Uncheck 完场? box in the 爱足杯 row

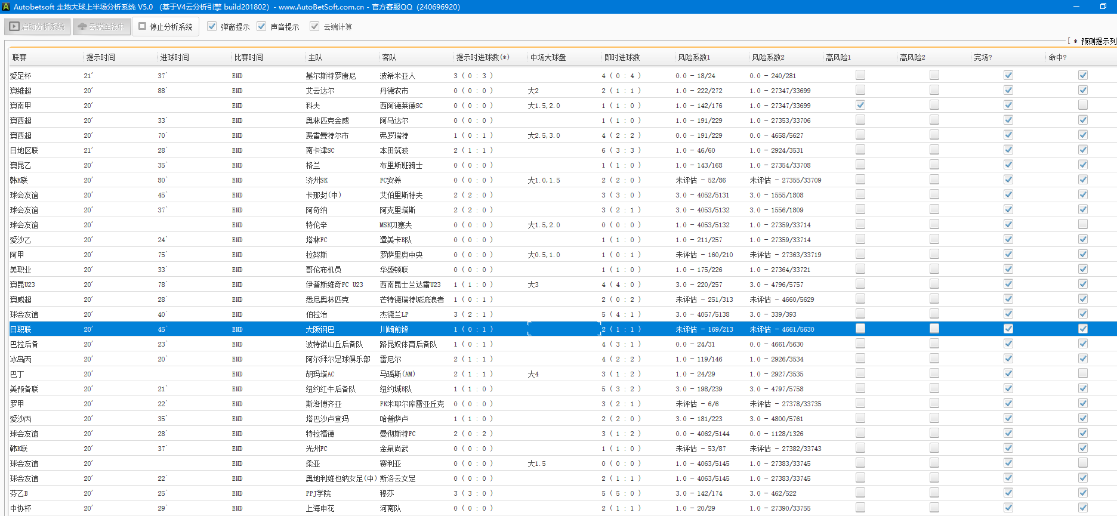(1008, 75)
